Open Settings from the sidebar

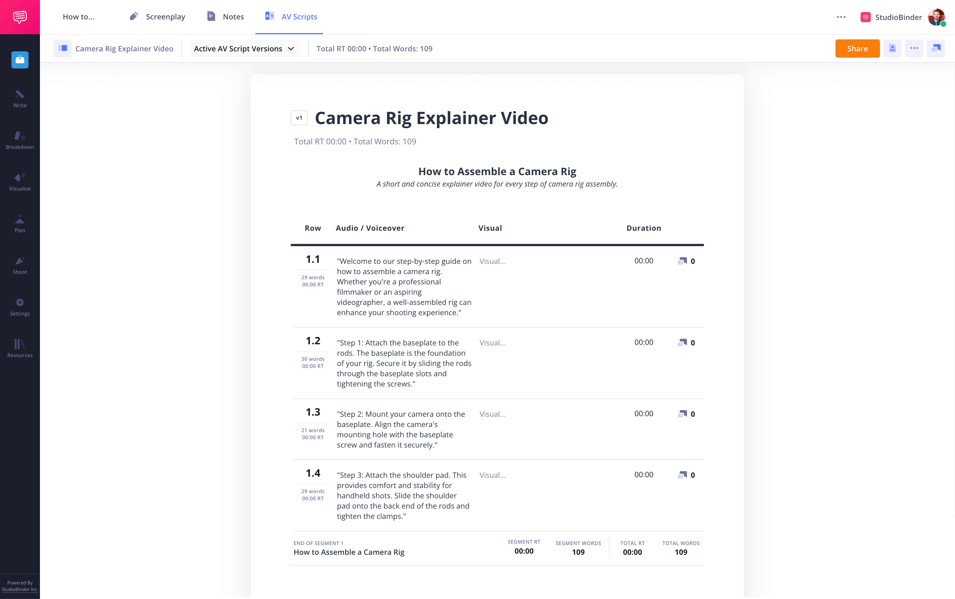(19, 306)
